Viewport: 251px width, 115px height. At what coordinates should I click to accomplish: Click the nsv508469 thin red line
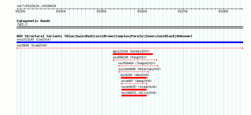[138, 66]
